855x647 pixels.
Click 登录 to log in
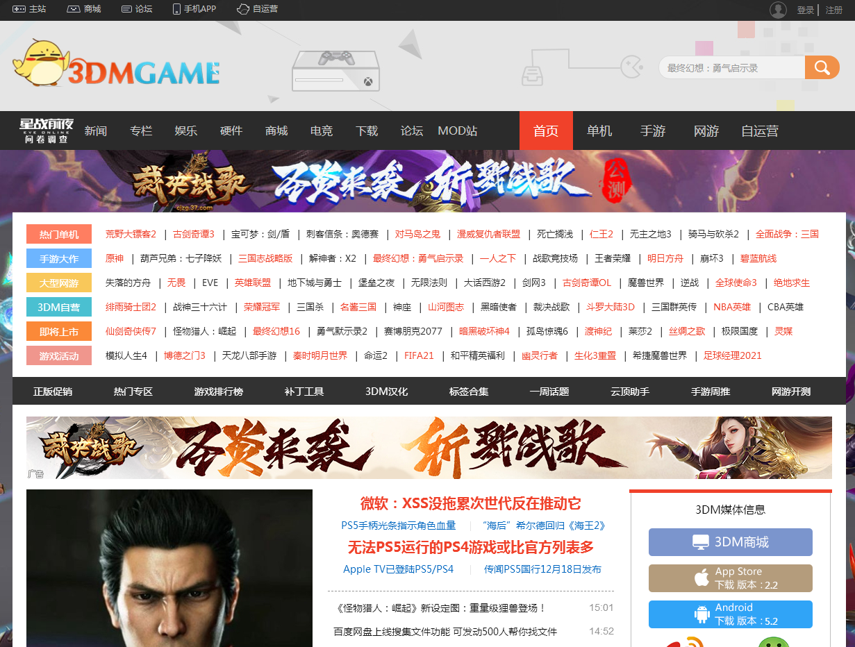point(806,10)
